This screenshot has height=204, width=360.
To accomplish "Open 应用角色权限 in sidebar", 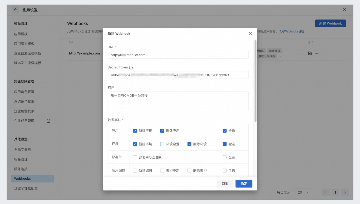I will (x=24, y=92).
